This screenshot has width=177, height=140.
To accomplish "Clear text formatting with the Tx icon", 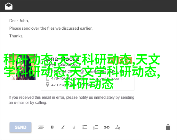I will coord(117,127).
